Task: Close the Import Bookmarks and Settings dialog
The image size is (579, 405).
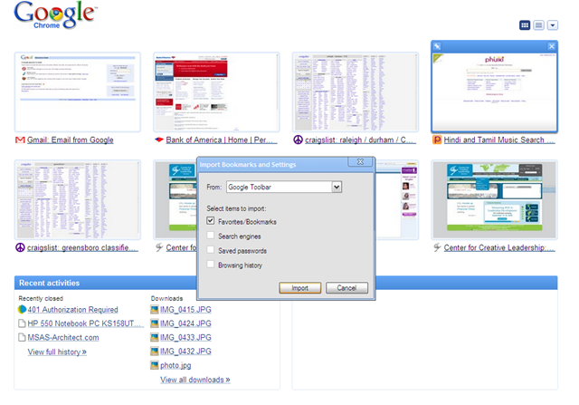Action: (360, 162)
